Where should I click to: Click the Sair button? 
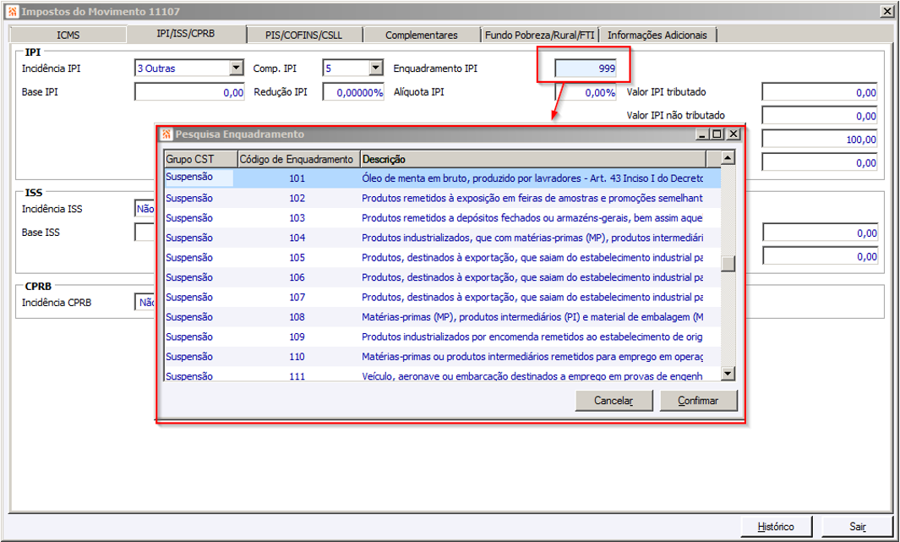click(858, 527)
